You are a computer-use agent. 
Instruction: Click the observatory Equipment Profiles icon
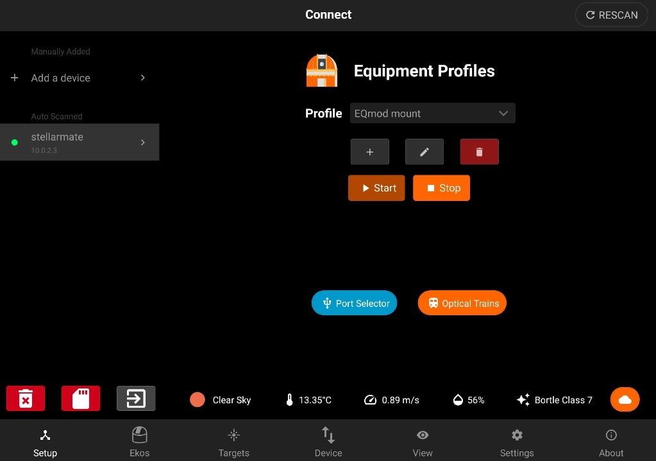tap(321, 71)
